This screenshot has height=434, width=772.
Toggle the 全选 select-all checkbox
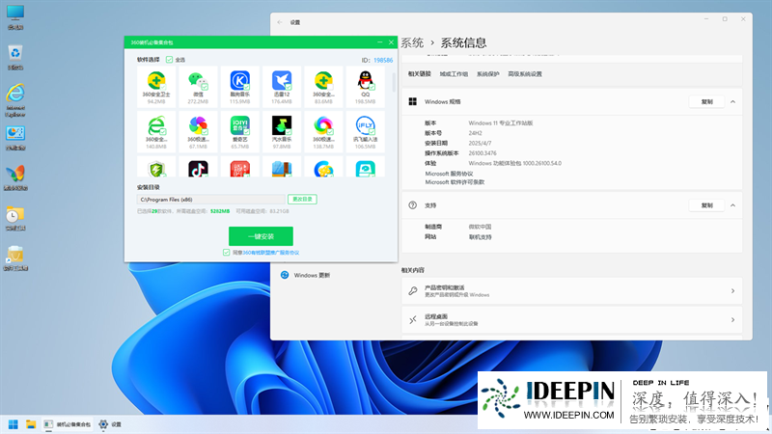pos(170,60)
